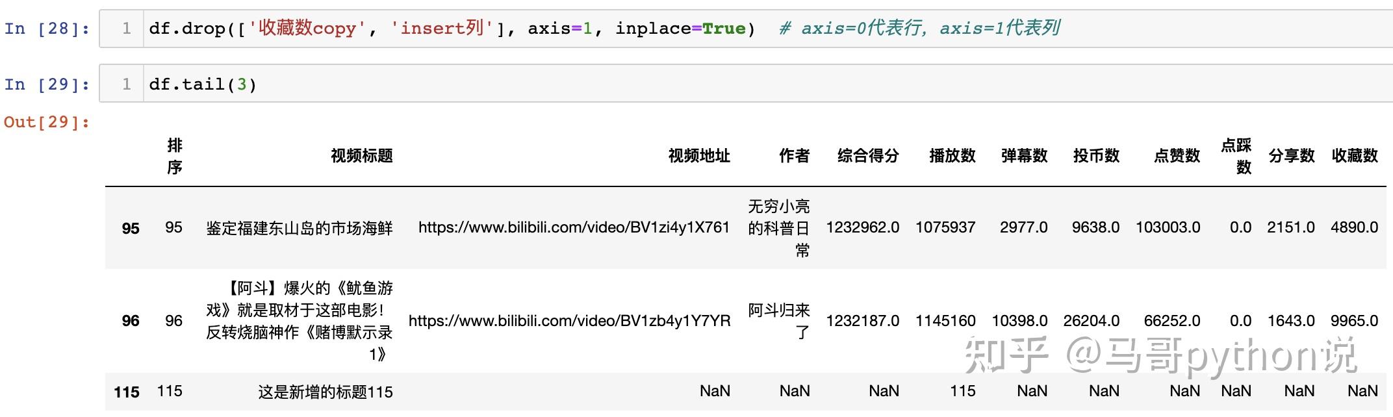Click the 综合得分 column header
This screenshot has width=1393, height=417.
pos(868,156)
